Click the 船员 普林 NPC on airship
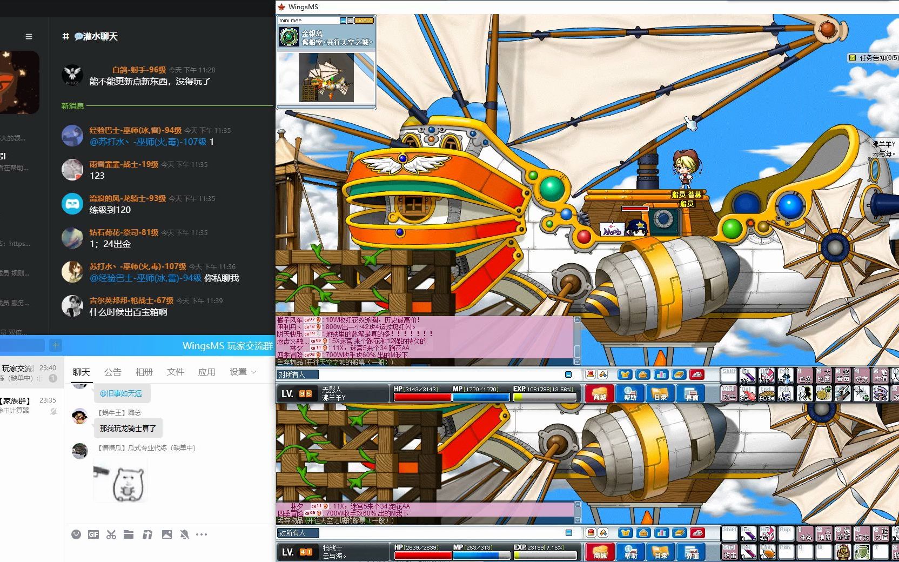 tap(687, 169)
